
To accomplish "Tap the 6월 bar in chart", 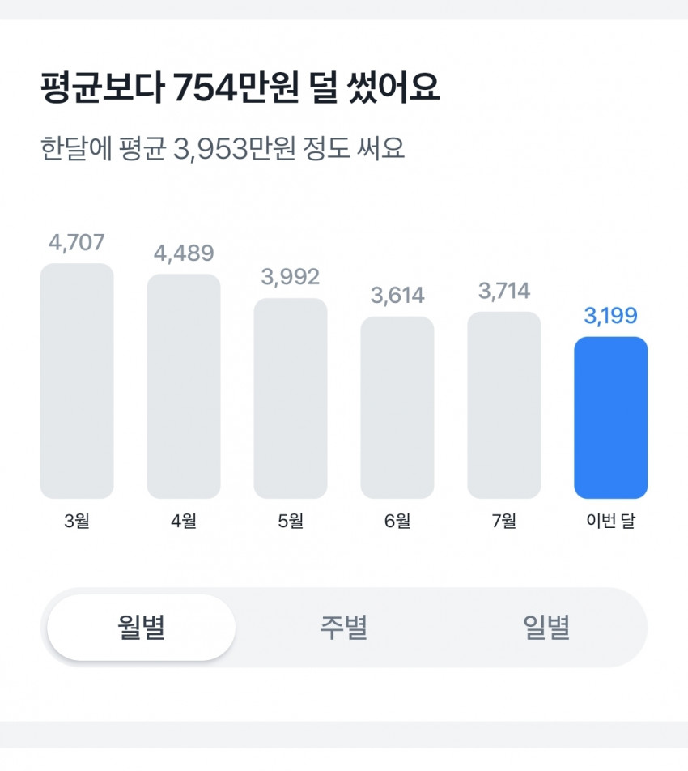I will pos(397,407).
